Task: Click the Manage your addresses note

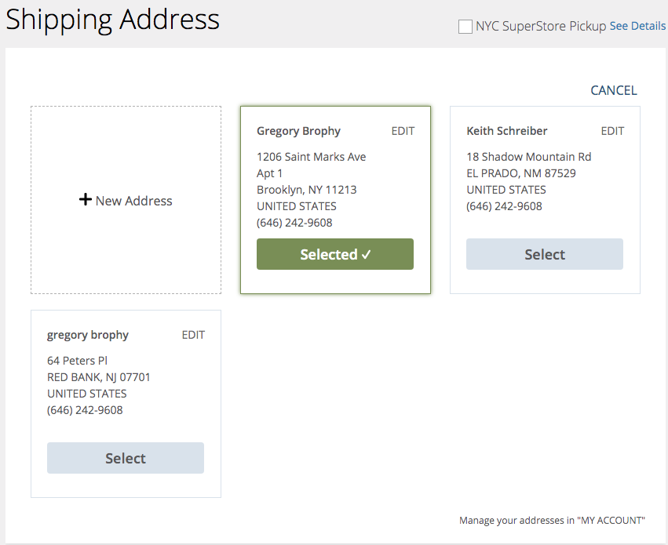Action: tap(552, 521)
